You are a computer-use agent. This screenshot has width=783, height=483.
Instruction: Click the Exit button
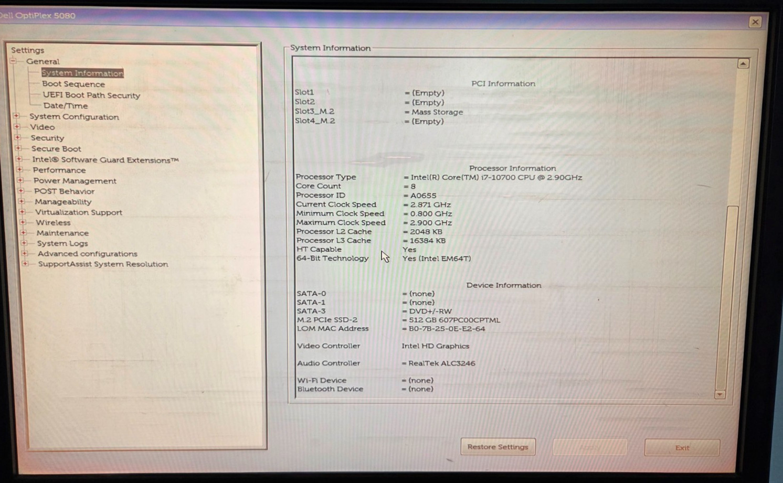tap(682, 448)
